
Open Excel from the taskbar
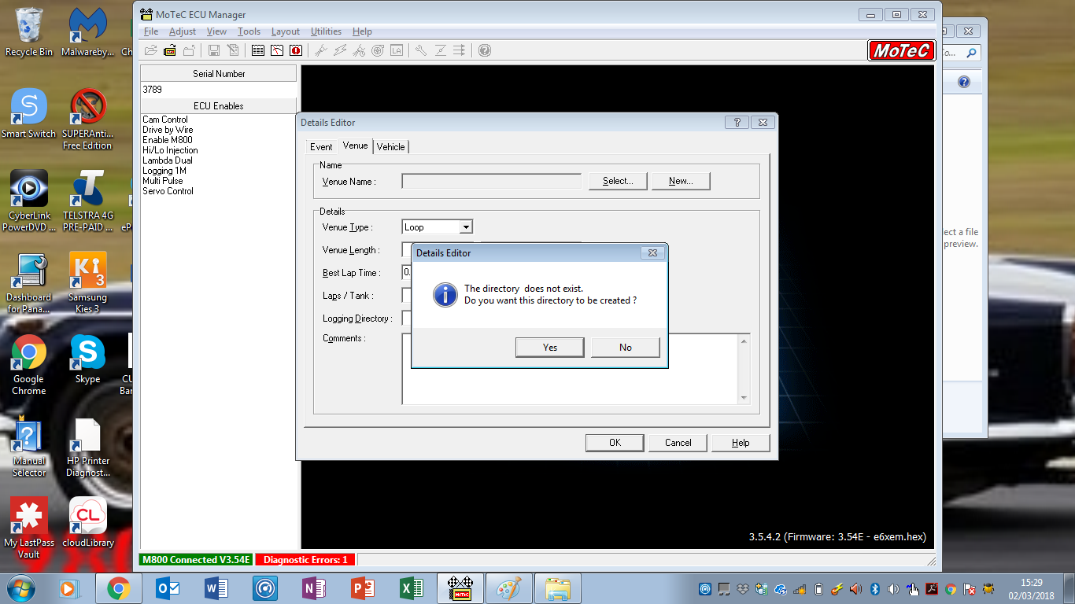(412, 588)
